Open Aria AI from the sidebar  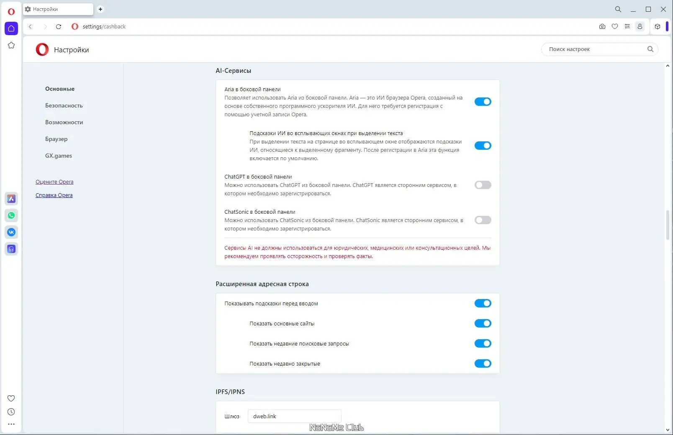click(11, 199)
